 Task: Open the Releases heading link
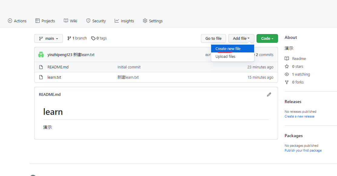pyautogui.click(x=293, y=102)
